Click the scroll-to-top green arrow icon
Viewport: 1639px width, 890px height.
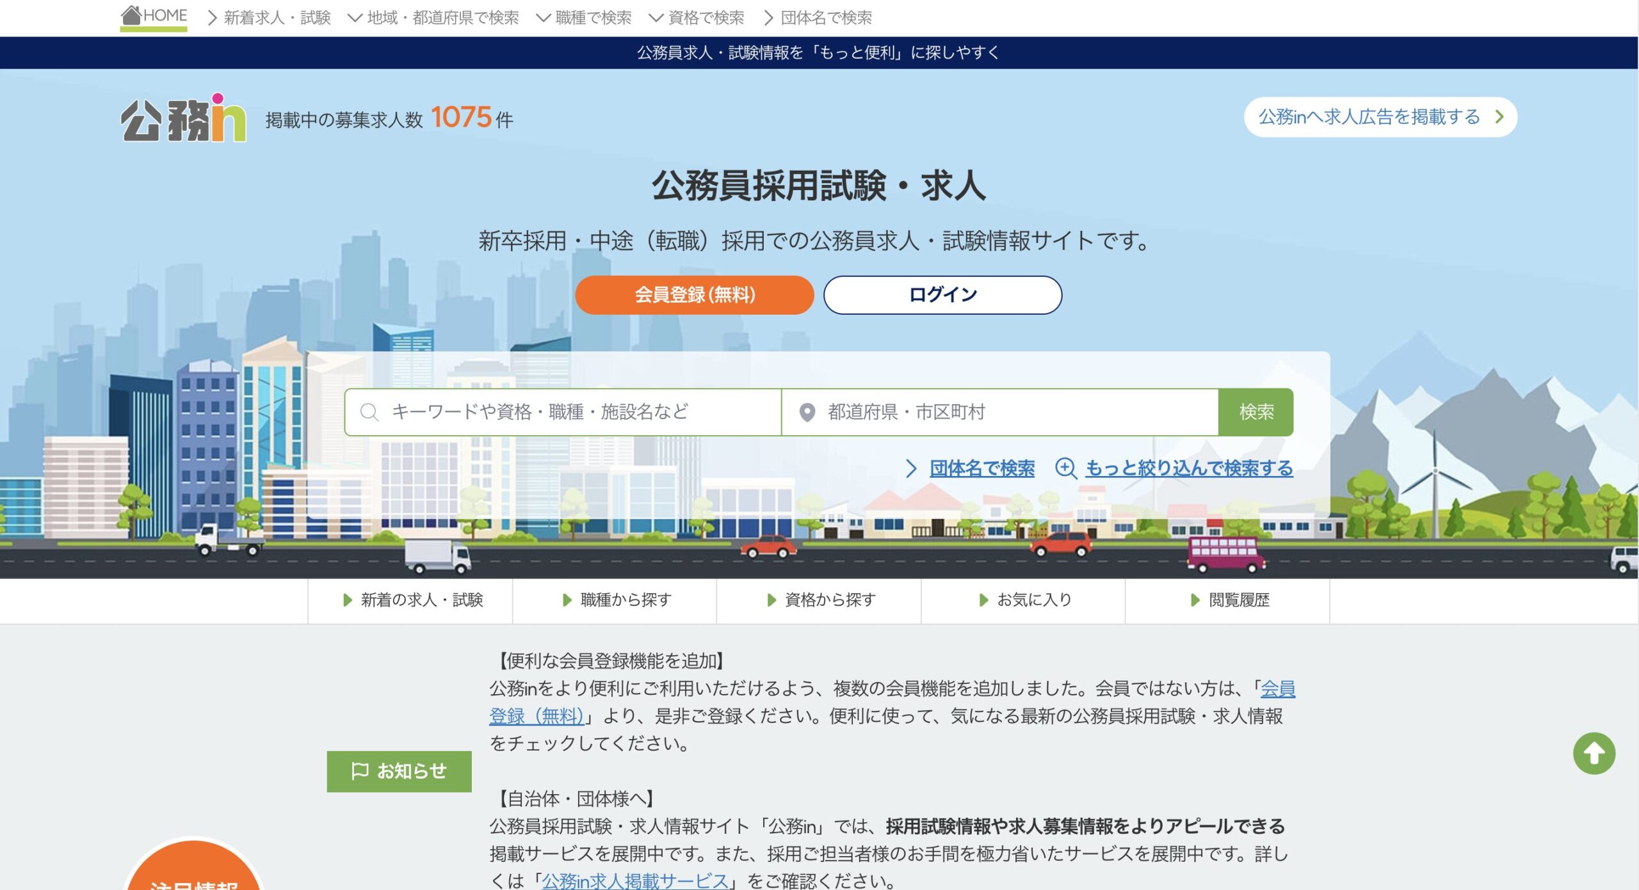[1593, 753]
